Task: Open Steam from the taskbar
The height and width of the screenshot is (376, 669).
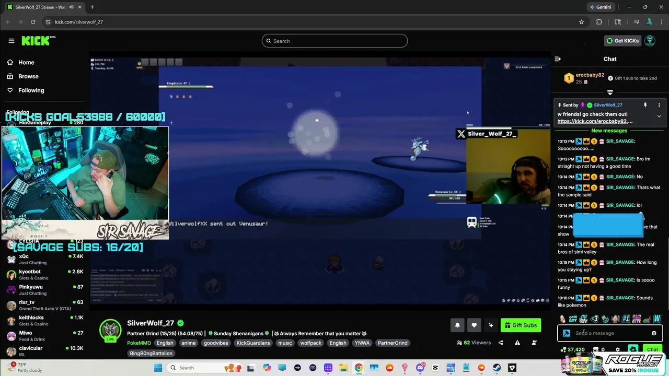Action: (x=497, y=368)
